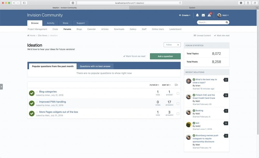The width and height of the screenshot is (259, 158).
Task: Click the Follow button
Action: pyautogui.click(x=172, y=45)
